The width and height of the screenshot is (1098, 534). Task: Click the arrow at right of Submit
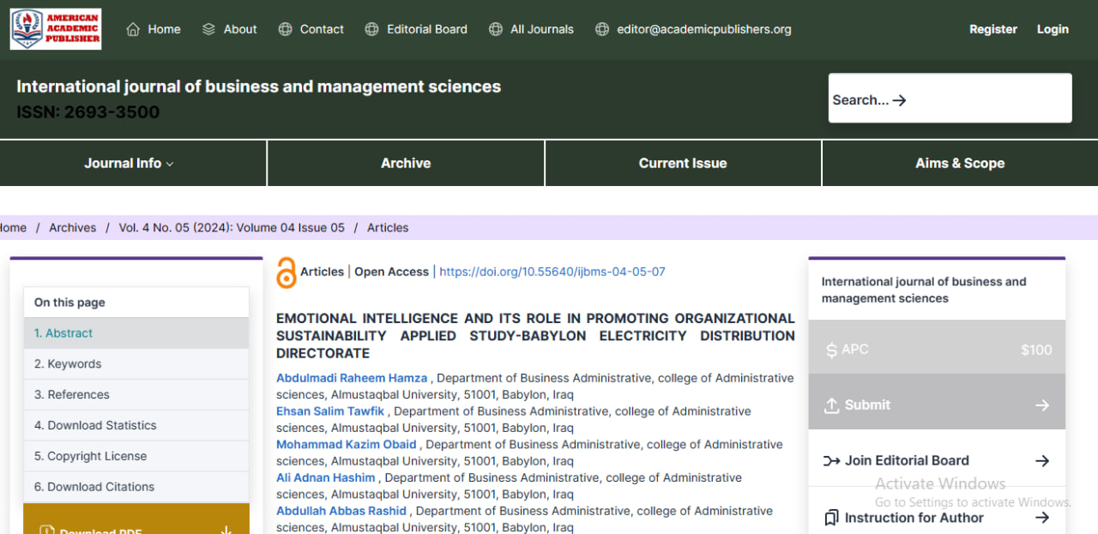pyautogui.click(x=1042, y=405)
